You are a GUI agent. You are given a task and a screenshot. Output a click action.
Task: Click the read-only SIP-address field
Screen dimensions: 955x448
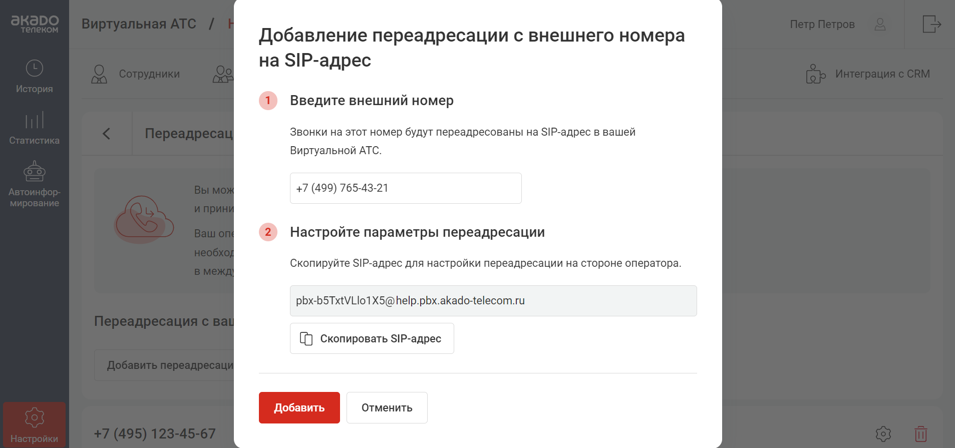(493, 301)
